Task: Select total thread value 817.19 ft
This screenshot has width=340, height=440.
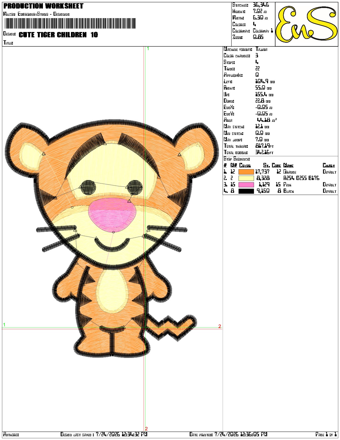Action: click(265, 146)
